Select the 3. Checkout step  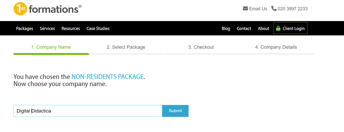tap(201, 47)
